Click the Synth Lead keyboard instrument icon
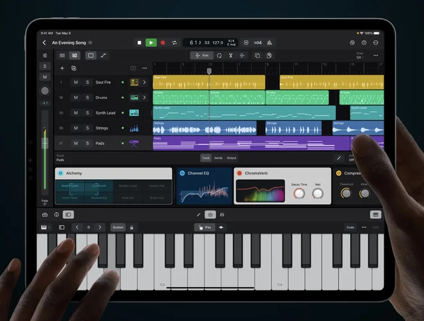 134,113
